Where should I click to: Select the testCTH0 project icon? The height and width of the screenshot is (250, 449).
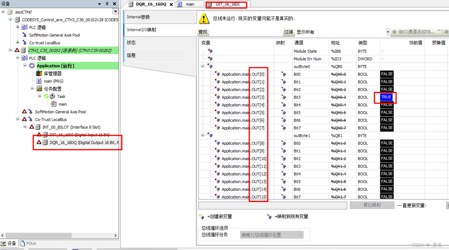(x=10, y=12)
